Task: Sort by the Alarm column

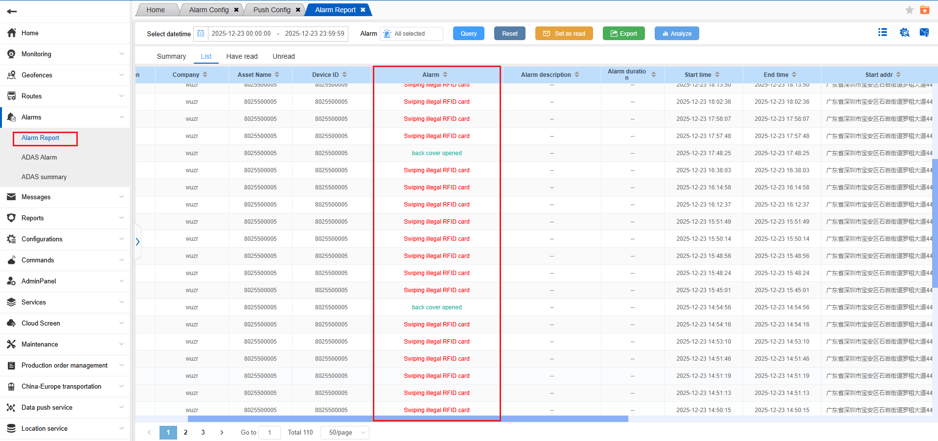Action: tap(445, 75)
